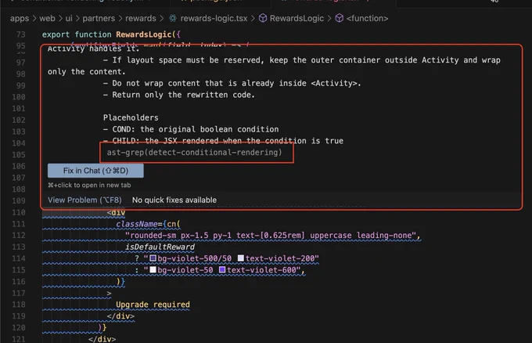532x343 pixels.
Task: Click 'Return only the rewritten code.' line
Action: [179, 95]
